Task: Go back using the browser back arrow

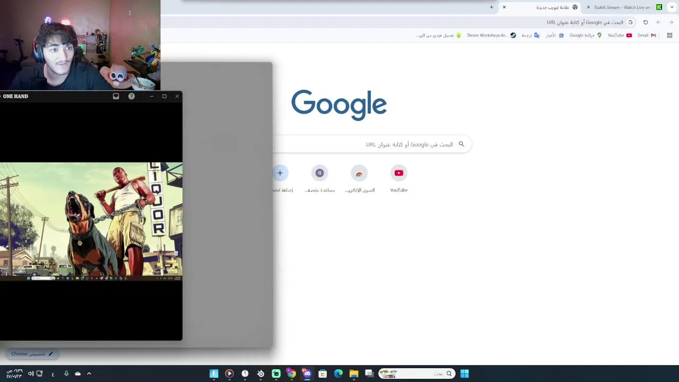Action: point(658,22)
